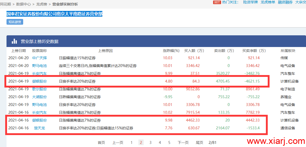Open 野马电池 link dated 2021-04-19

click(39, 105)
